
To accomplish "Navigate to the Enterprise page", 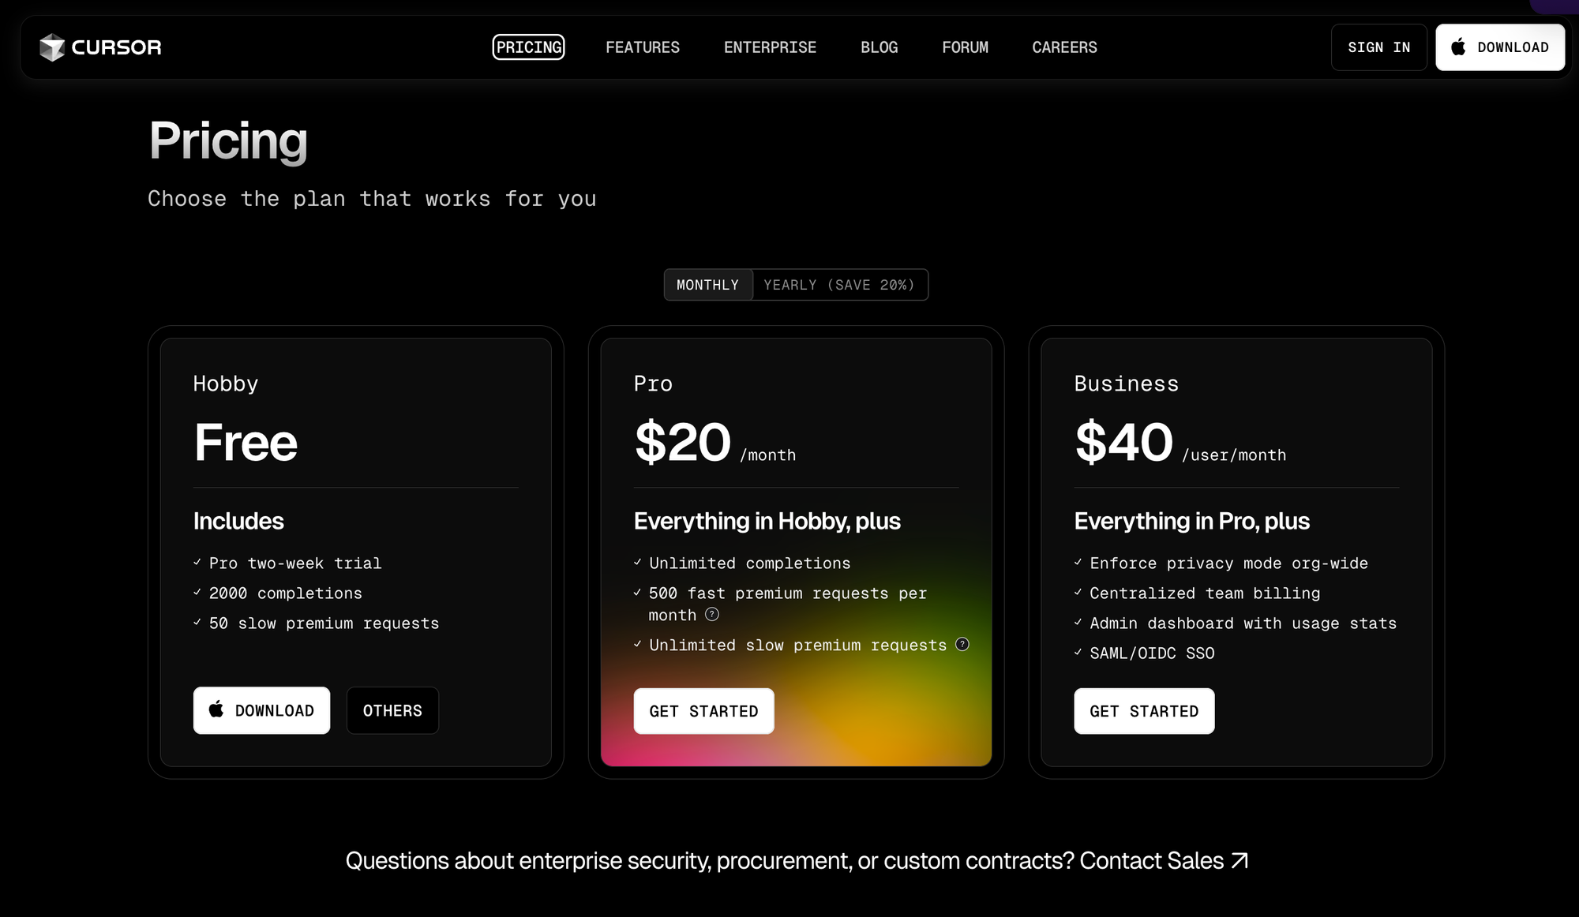I will pyautogui.click(x=770, y=47).
